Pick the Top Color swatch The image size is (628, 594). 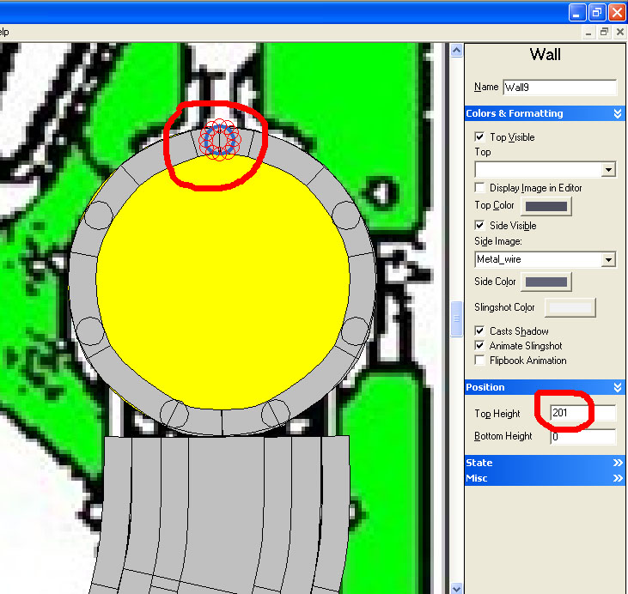pos(546,206)
